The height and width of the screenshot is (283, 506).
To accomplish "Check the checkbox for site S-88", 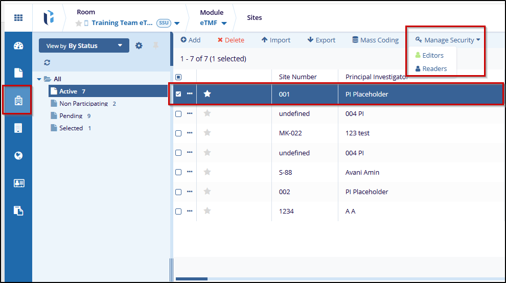I will tap(178, 172).
